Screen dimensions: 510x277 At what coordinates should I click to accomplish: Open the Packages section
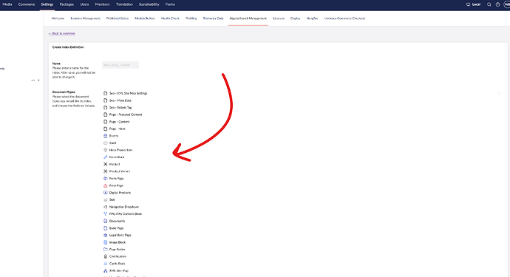click(67, 4)
